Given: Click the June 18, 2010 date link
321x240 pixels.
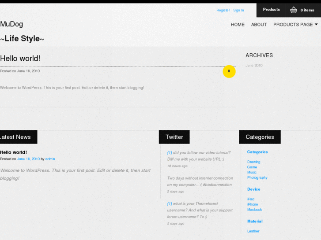Looking at the screenshot, I should click(x=28, y=159).
